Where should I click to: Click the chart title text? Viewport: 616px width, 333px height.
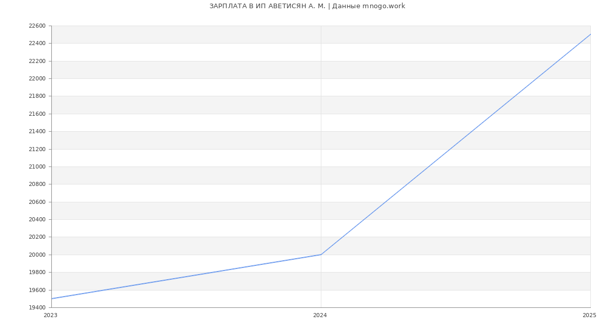pyautogui.click(x=307, y=6)
